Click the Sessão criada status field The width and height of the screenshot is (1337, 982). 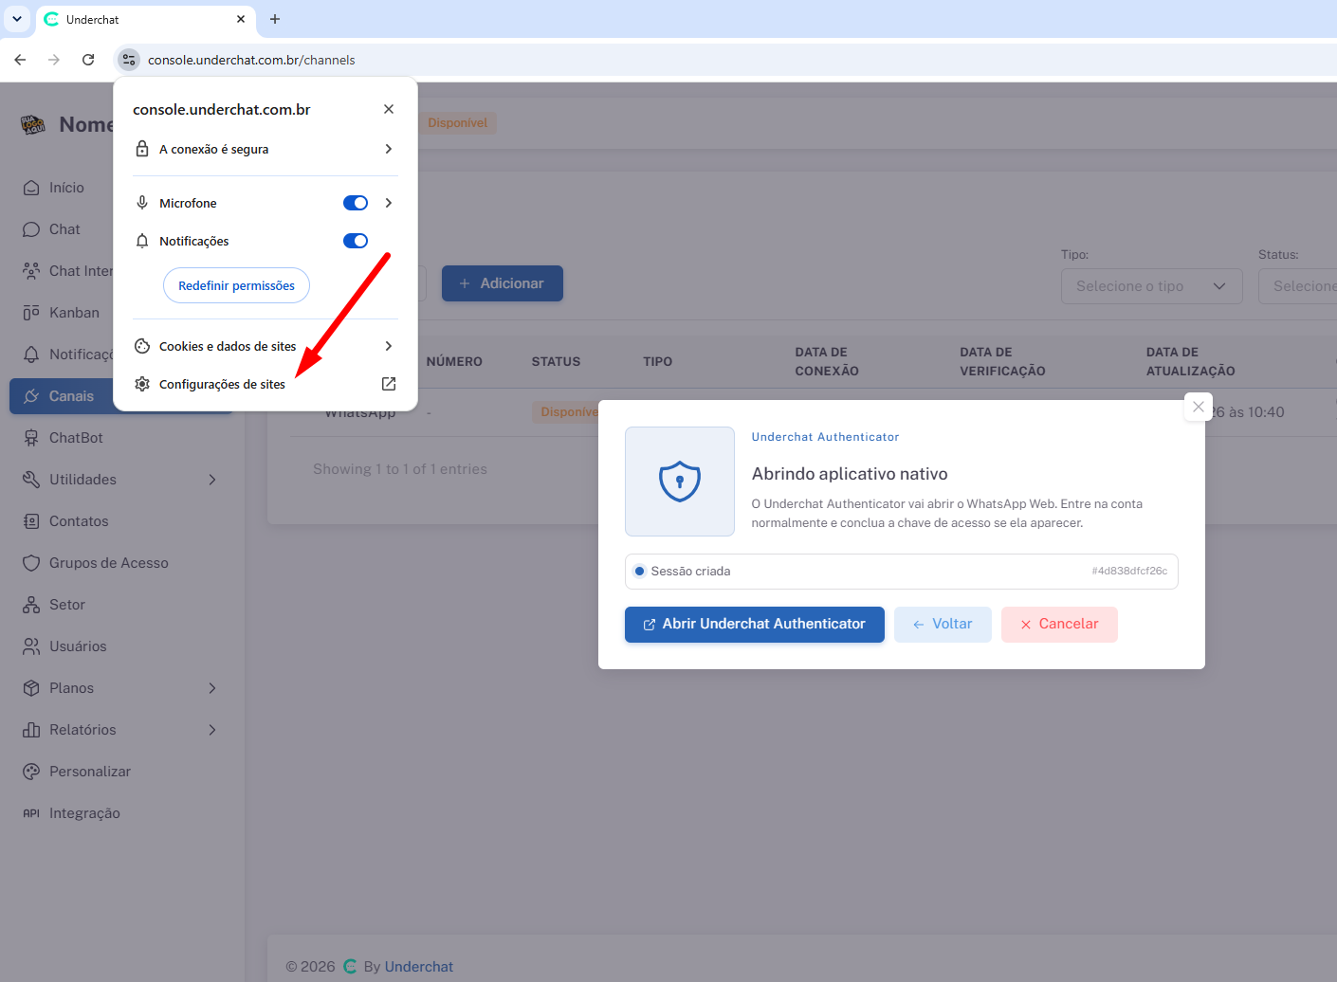(x=902, y=572)
